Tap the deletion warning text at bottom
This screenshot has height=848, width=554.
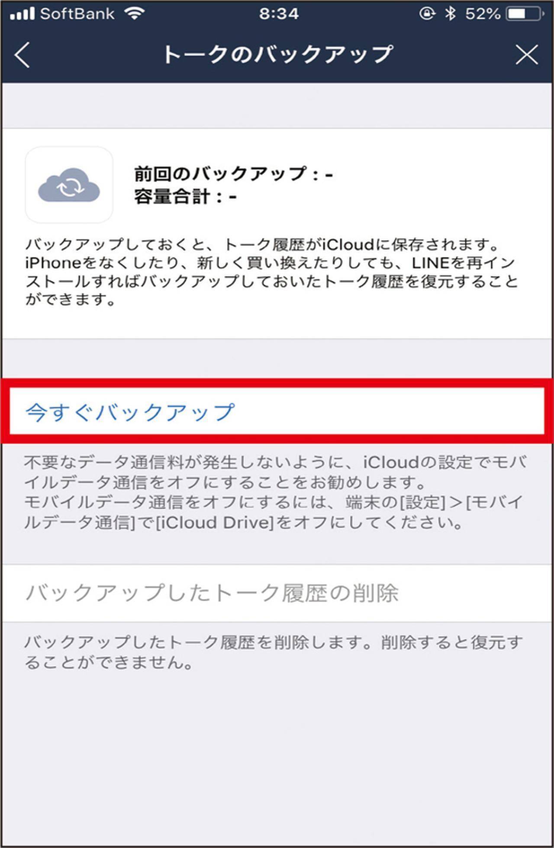click(274, 652)
